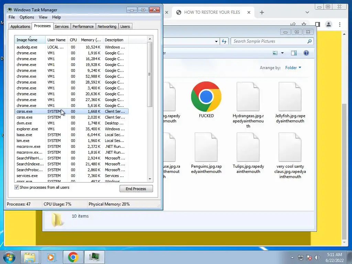Sort by Description column header
Screen dimensions: 352x264
click(x=115, y=40)
